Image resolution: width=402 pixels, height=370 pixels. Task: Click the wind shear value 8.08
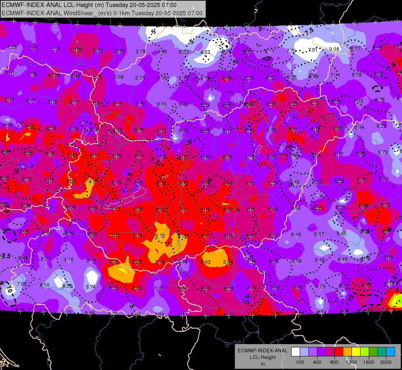tap(274, 261)
